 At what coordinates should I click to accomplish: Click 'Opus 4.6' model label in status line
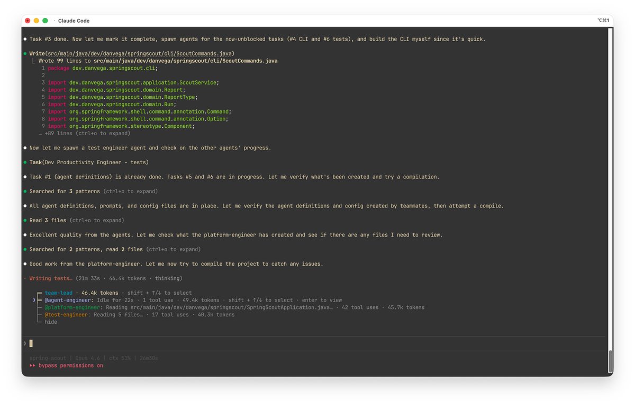point(87,358)
